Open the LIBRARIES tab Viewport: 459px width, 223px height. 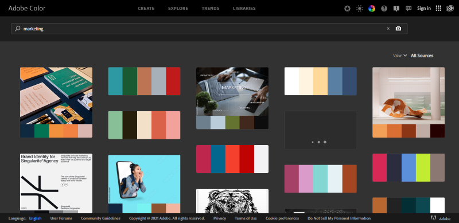click(x=244, y=9)
